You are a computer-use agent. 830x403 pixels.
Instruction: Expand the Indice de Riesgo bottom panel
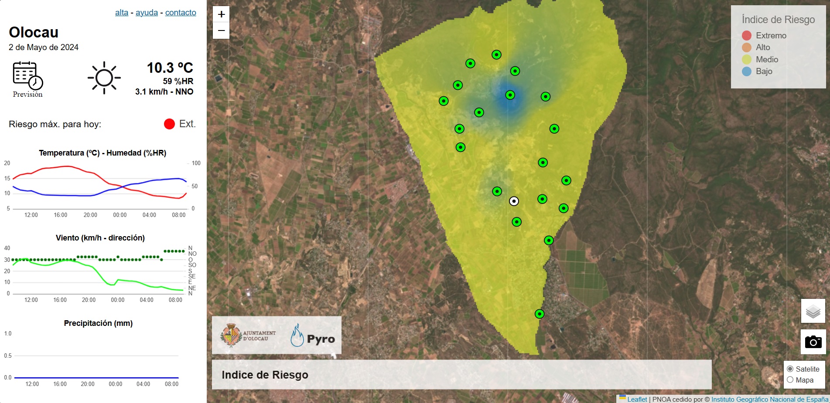coord(265,375)
